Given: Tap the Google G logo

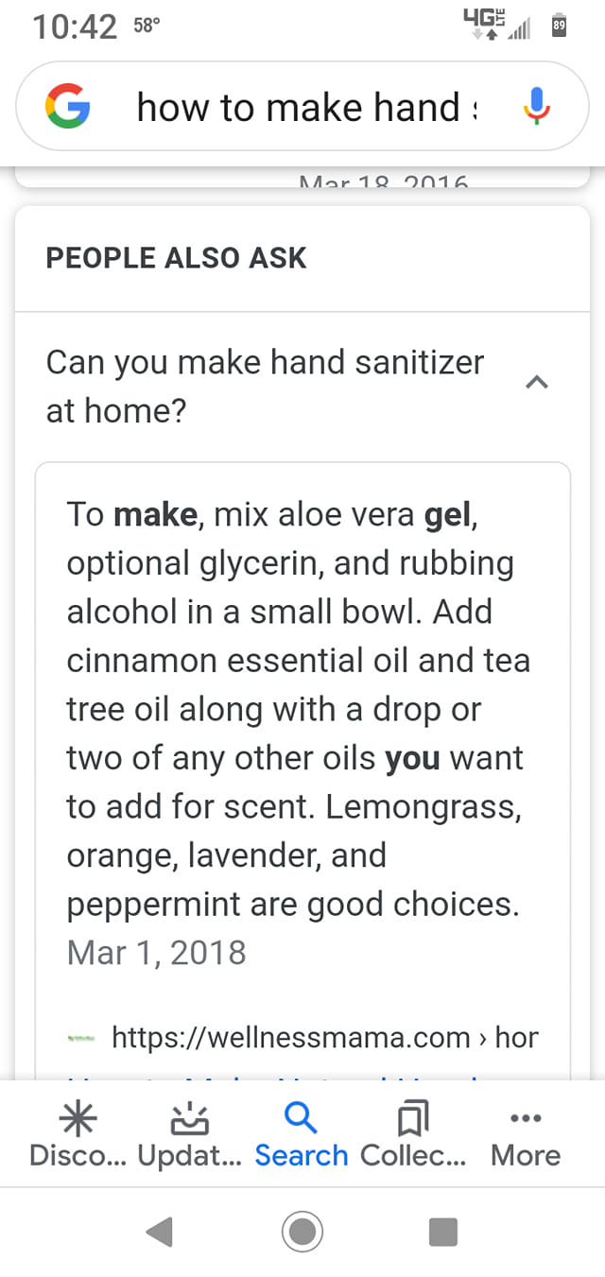Looking at the screenshot, I should (68, 107).
